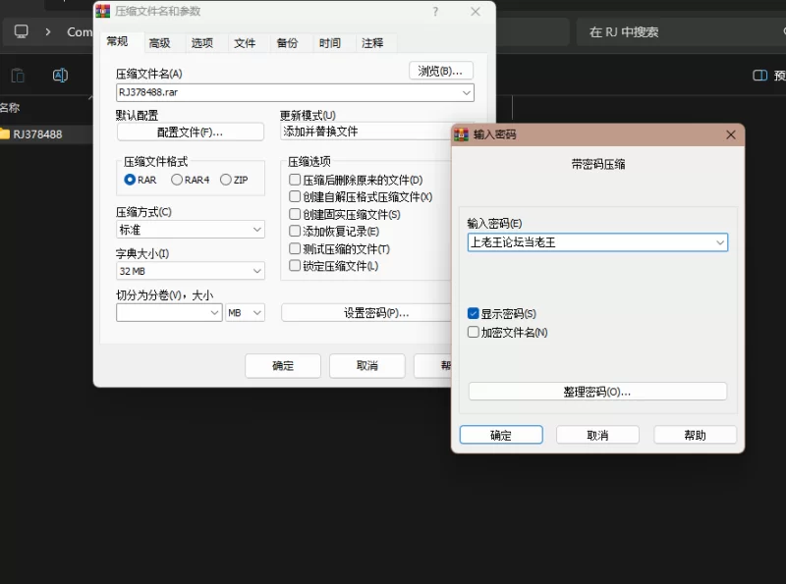Click the rename icon in Explorer toolbar
The image size is (786, 584).
60,76
